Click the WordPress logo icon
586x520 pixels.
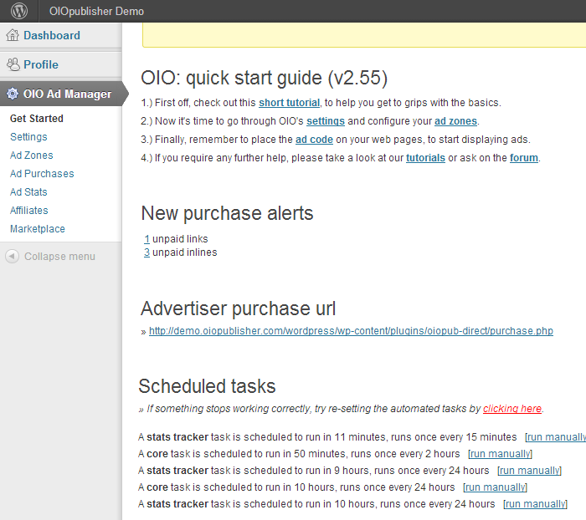[19, 11]
